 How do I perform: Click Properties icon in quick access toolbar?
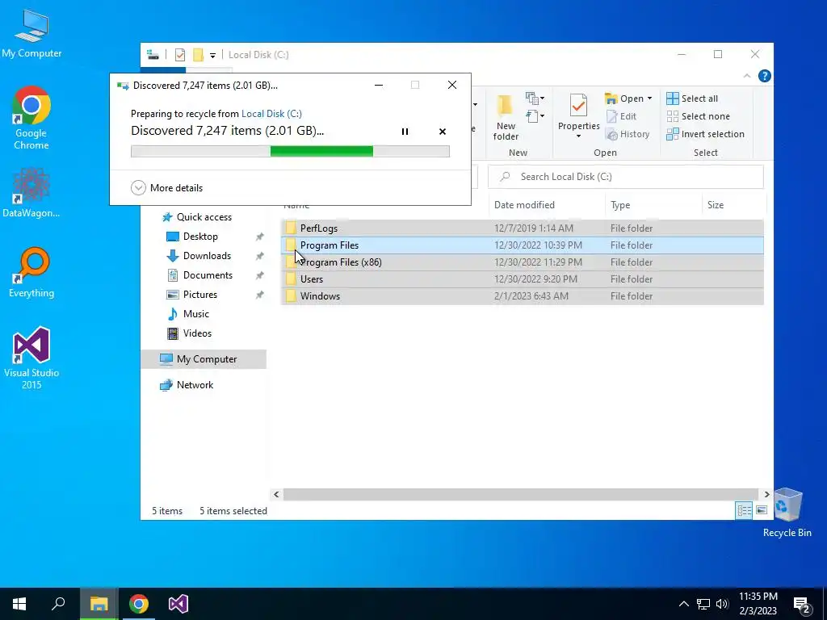click(180, 55)
